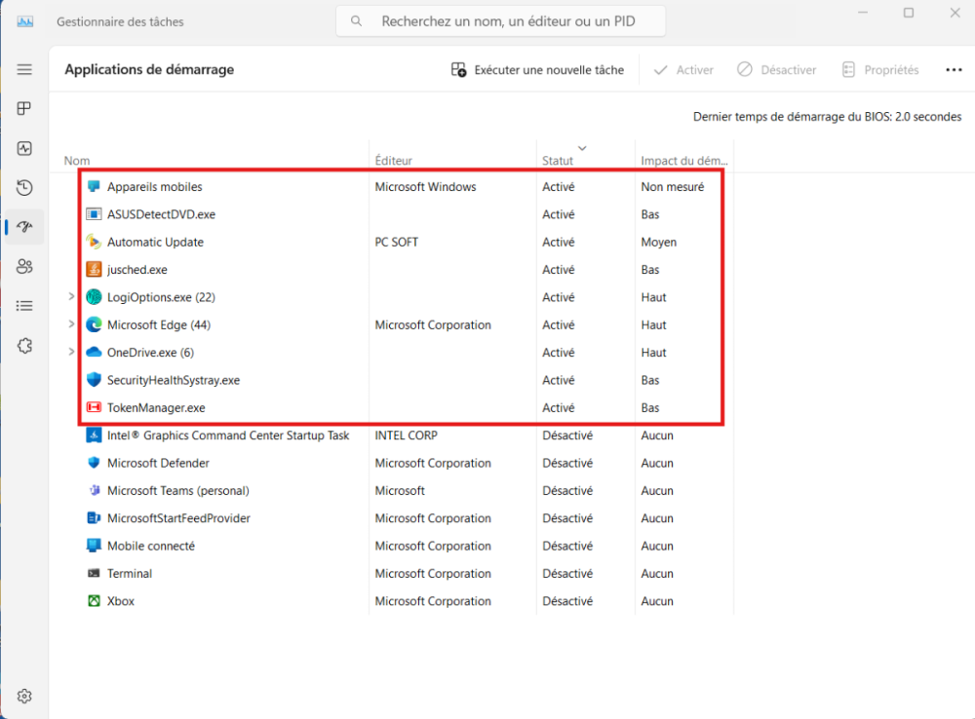The height and width of the screenshot is (719, 975).
Task: Open the Users page icon
Action: 24,267
